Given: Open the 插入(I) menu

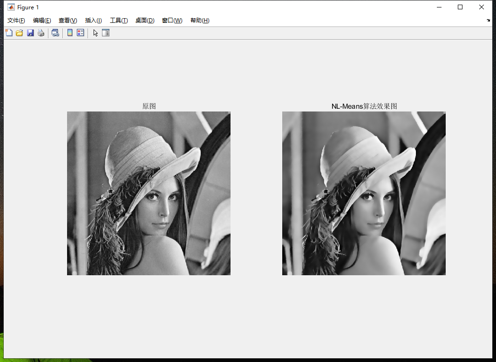Looking at the screenshot, I should click(93, 21).
